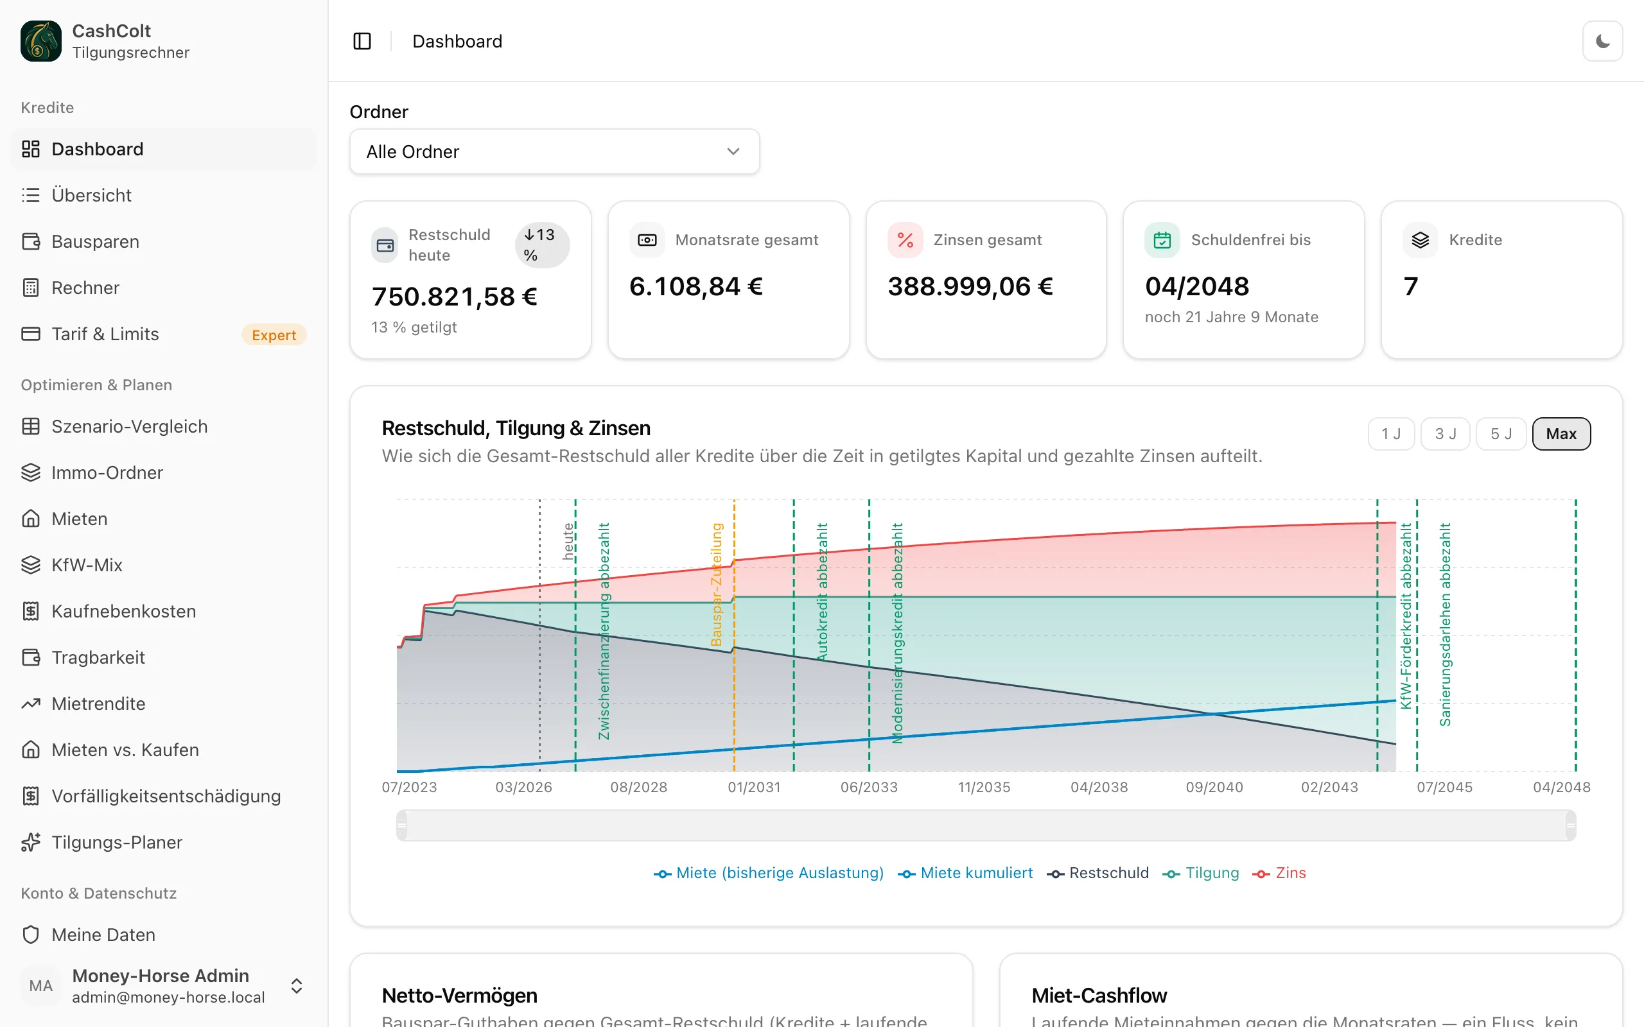Click the chart range slider track

986,825
